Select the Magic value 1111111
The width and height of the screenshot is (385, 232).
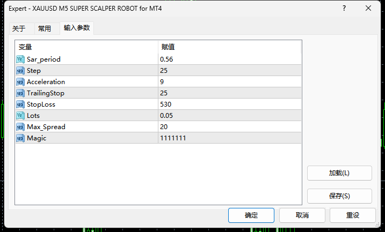click(173, 138)
